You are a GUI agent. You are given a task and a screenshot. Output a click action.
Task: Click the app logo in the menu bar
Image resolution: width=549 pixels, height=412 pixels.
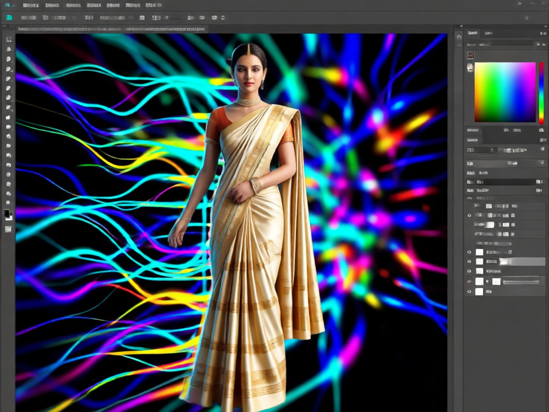10,5
